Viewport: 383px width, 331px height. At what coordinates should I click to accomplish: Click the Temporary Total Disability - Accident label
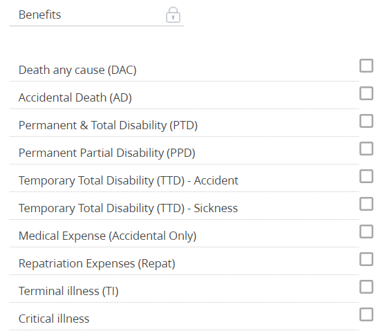[128, 180]
